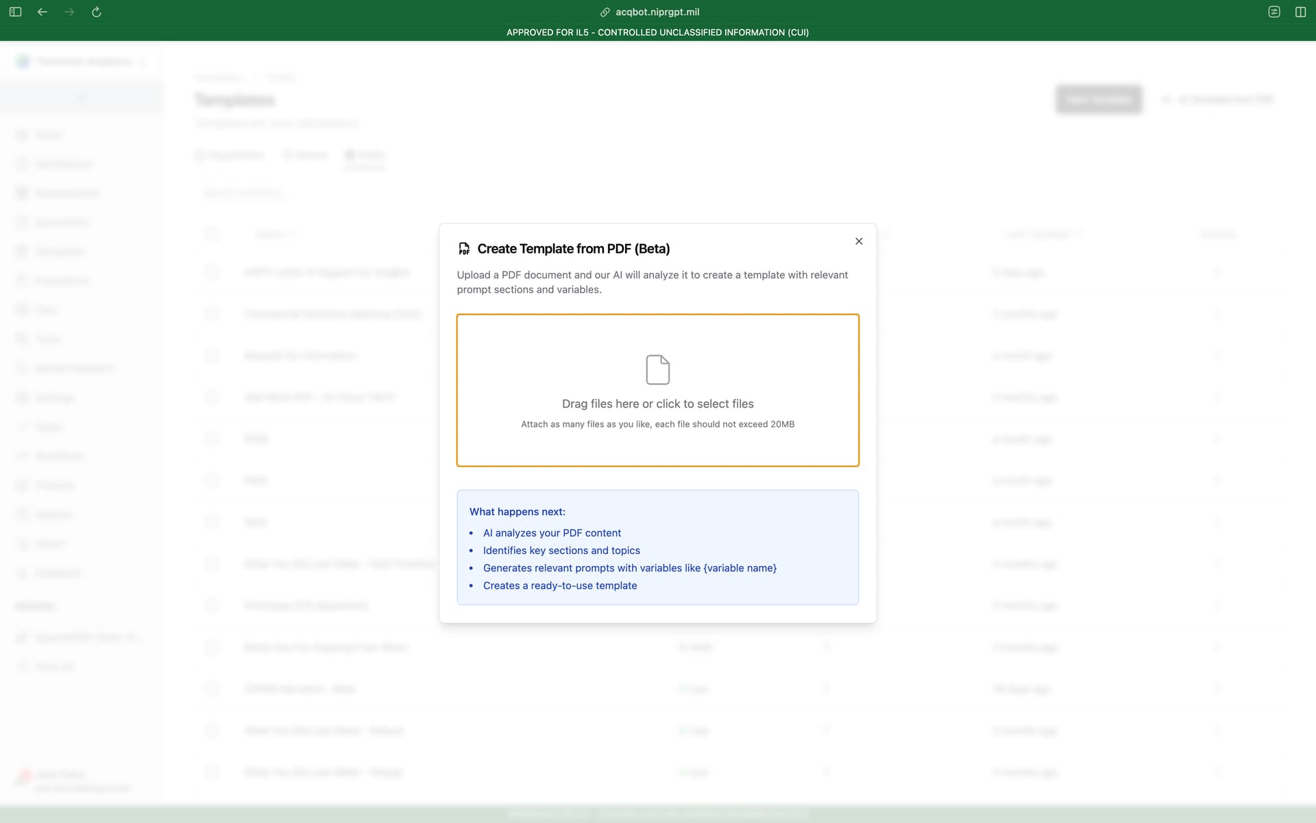Open the reader icon at top right
The width and height of the screenshot is (1316, 823).
1274,12
